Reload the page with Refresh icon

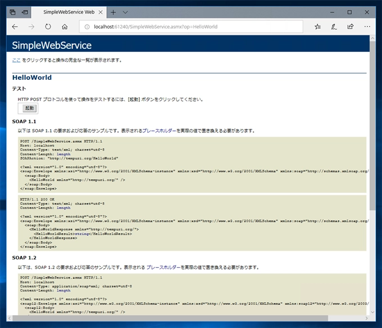[x=48, y=26]
